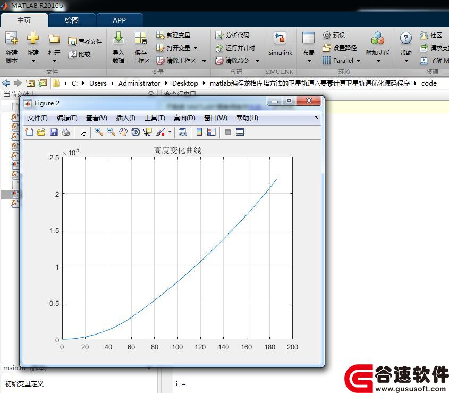Insert a colorbar via the toolbar icon

[x=199, y=132]
